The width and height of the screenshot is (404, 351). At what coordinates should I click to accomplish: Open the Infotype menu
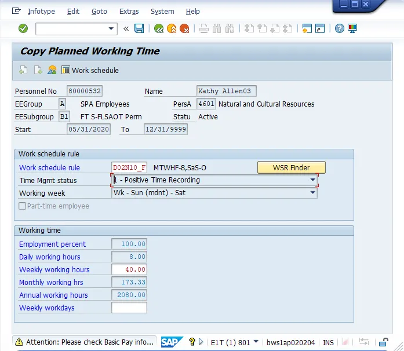(41, 11)
